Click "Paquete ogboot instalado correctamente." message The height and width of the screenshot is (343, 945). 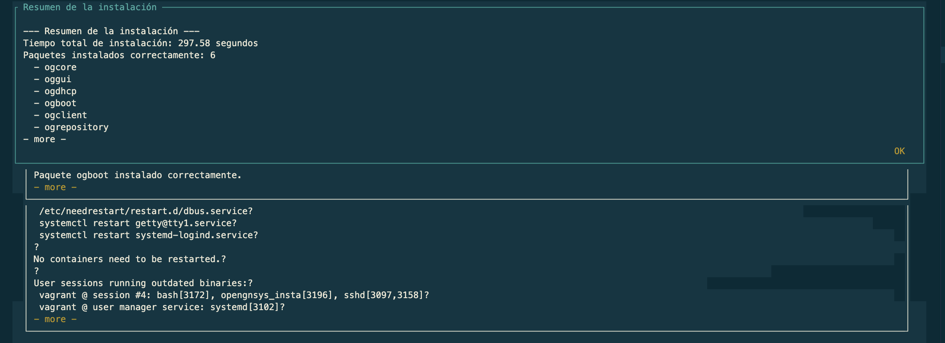pyautogui.click(x=138, y=175)
